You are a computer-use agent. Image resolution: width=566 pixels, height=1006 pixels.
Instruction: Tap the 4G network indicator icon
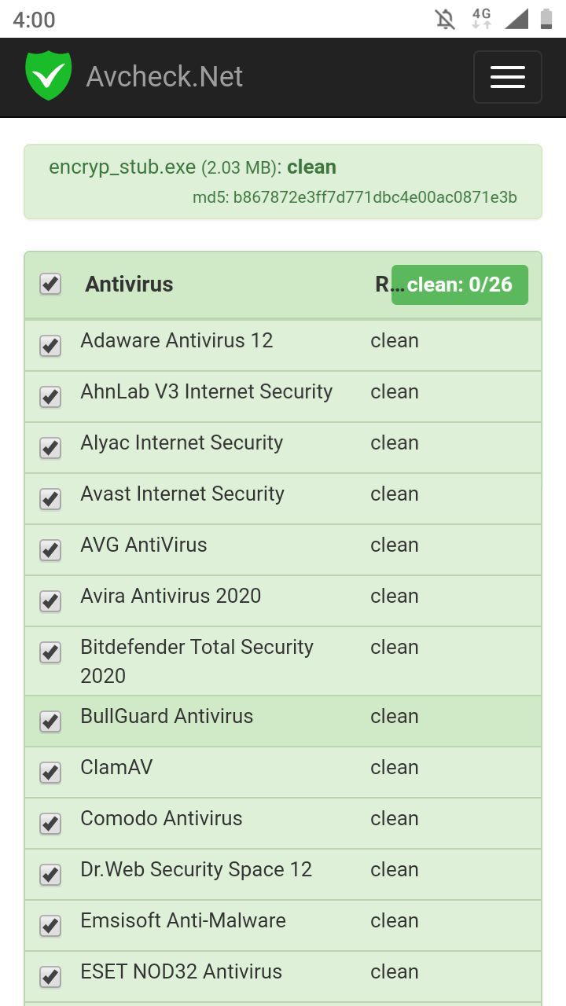(481, 18)
